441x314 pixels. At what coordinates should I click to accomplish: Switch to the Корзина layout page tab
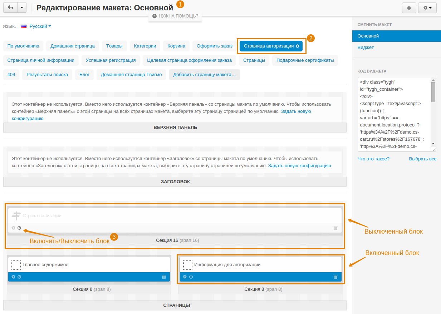176,46
